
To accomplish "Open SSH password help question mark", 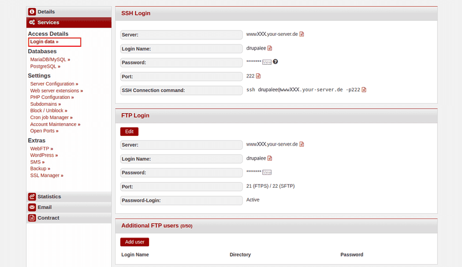I will (x=275, y=62).
